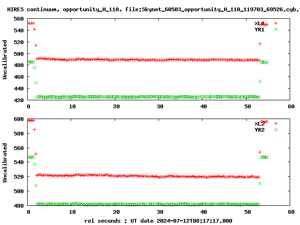Select the YR1 legend label

259,30
